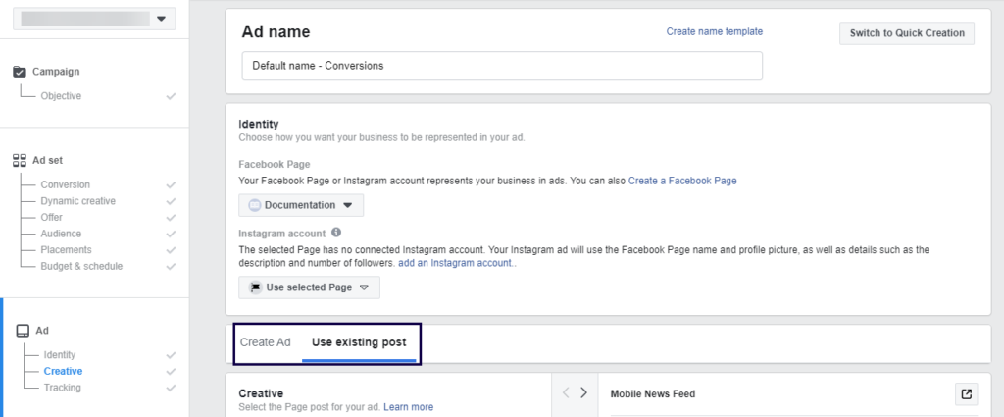The height and width of the screenshot is (417, 1004).
Task: Click the Ad set grid icon
Action: [x=20, y=160]
